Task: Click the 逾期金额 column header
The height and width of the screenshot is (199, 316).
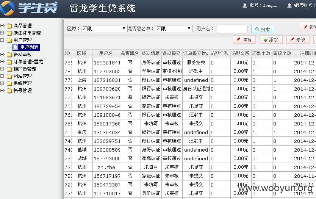Action: [x=241, y=53]
